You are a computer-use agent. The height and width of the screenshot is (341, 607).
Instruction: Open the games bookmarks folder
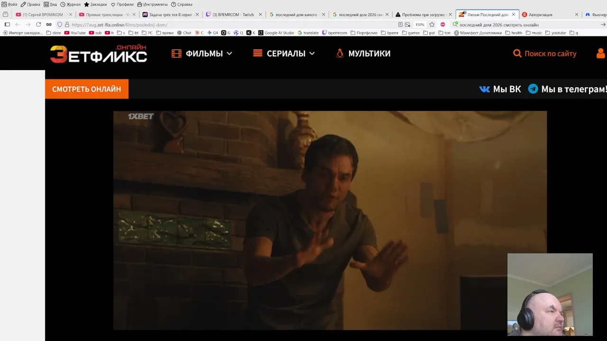point(411,33)
